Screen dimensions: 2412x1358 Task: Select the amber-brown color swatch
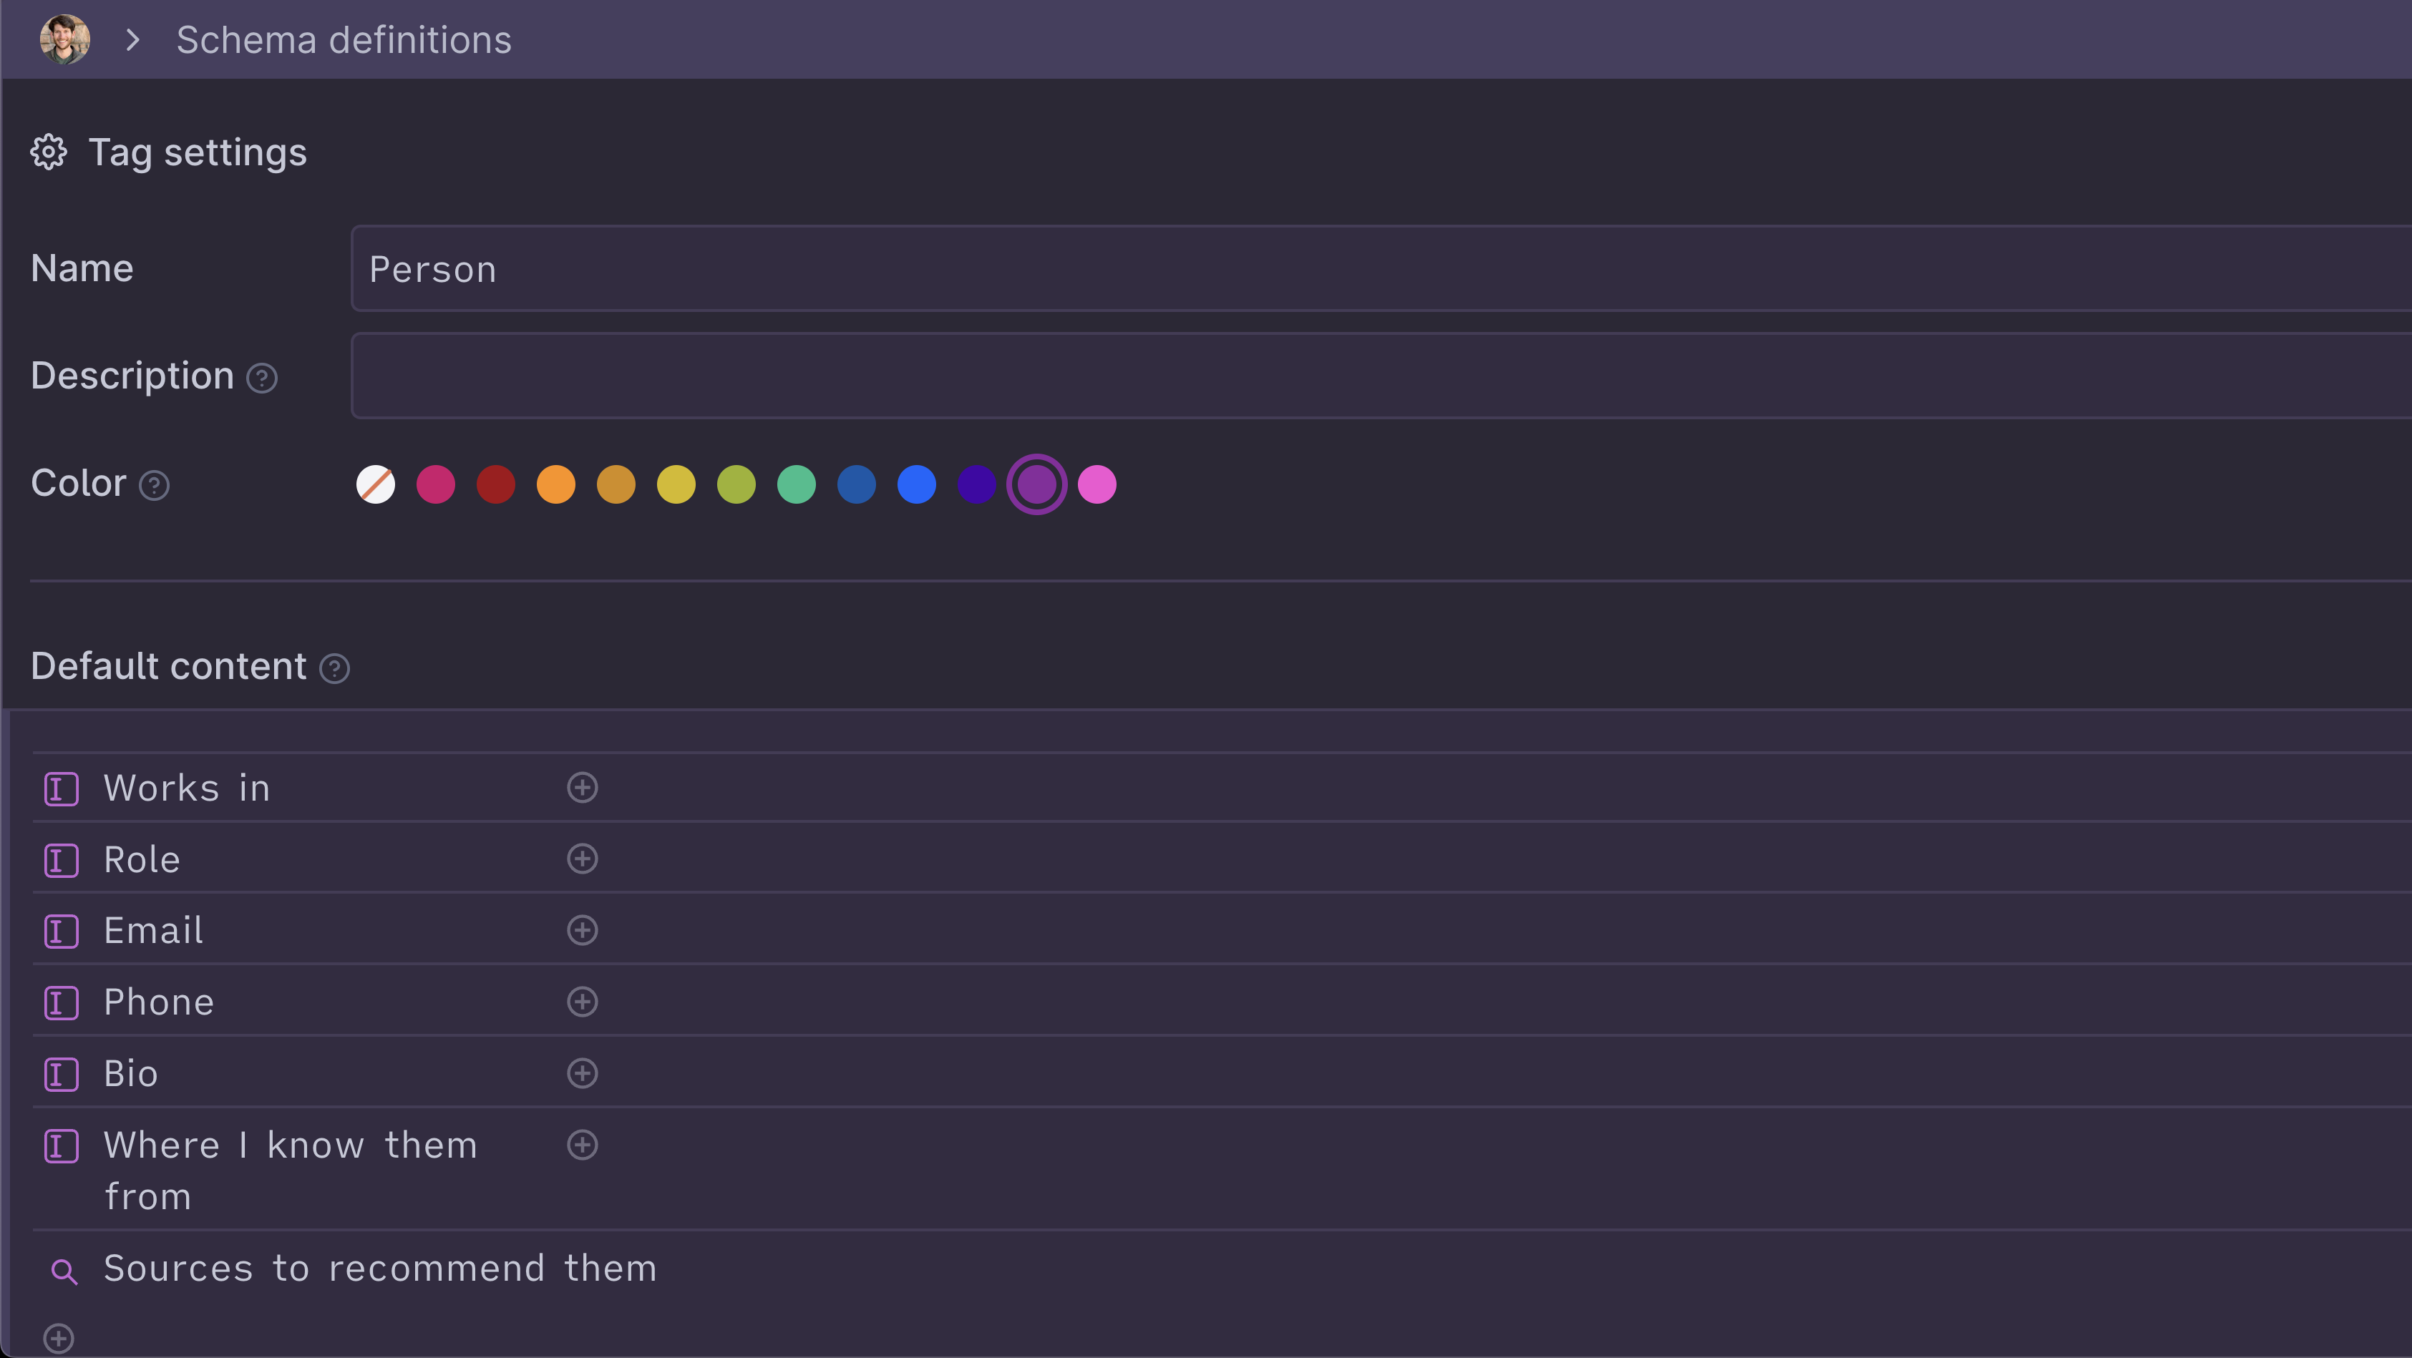click(616, 485)
